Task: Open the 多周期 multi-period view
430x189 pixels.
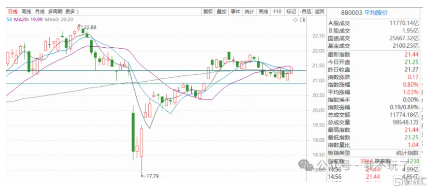Action: pos(55,12)
